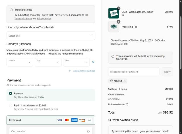The width and height of the screenshot is (182, 134).
Task: Click the Mastercard icon
Action: point(67,120)
